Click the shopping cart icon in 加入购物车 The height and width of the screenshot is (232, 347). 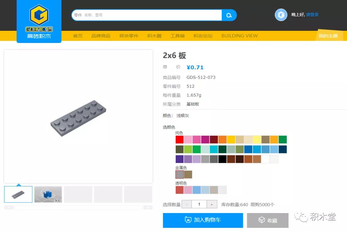187,220
